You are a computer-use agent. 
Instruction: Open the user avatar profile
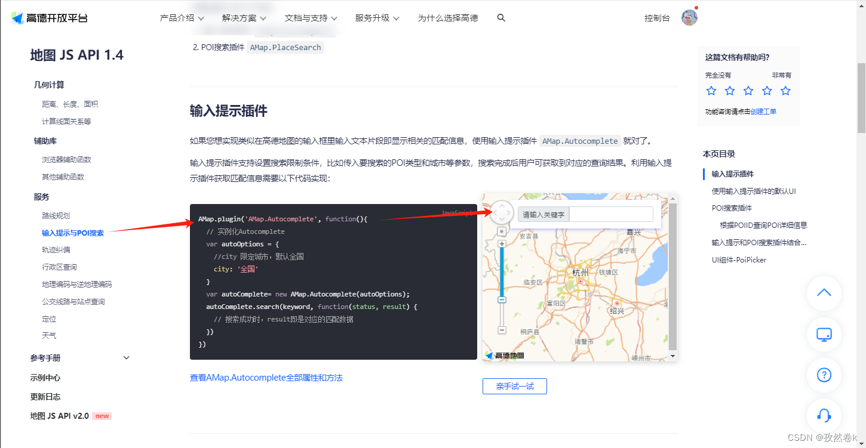point(689,18)
